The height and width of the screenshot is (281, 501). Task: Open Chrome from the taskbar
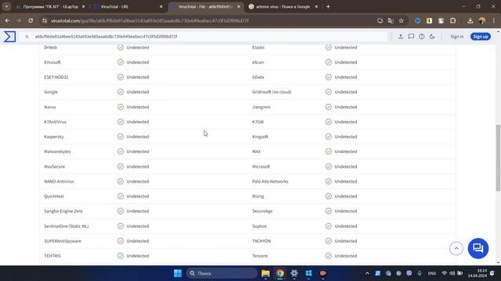click(x=280, y=273)
